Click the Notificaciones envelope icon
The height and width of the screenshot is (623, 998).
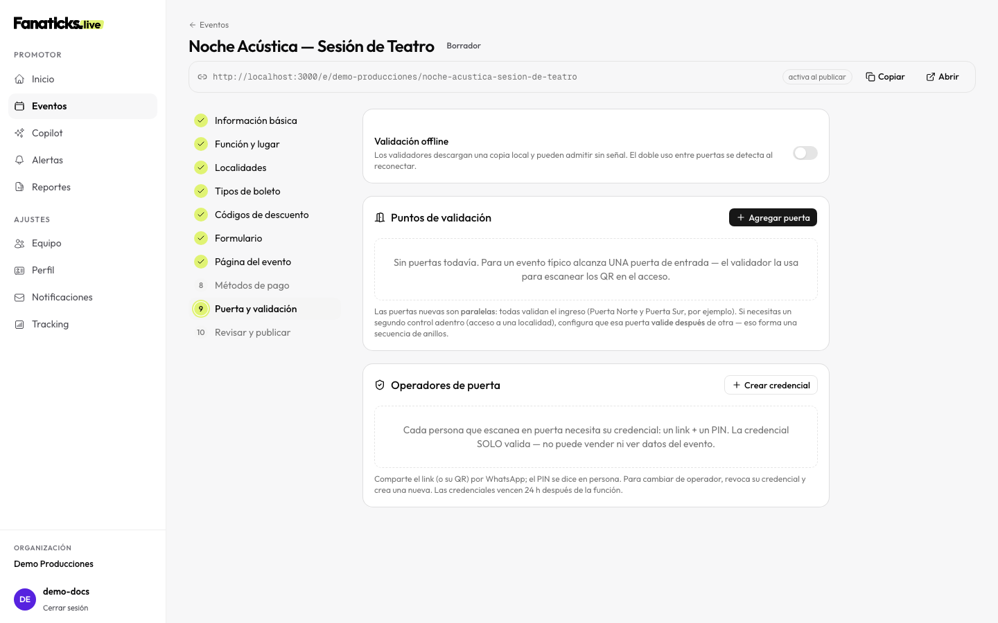(x=19, y=297)
